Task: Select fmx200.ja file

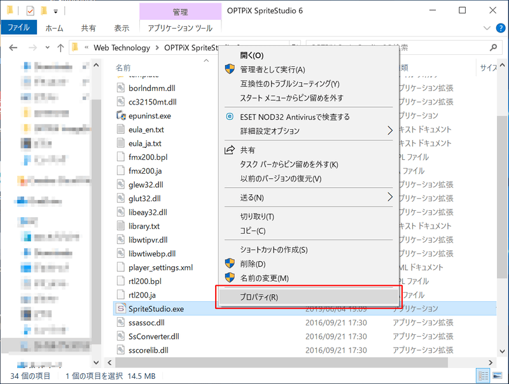Action: pos(145,171)
